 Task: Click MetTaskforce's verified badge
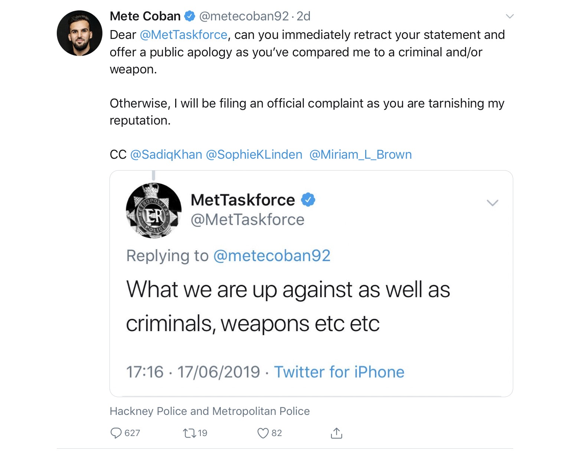coord(308,199)
